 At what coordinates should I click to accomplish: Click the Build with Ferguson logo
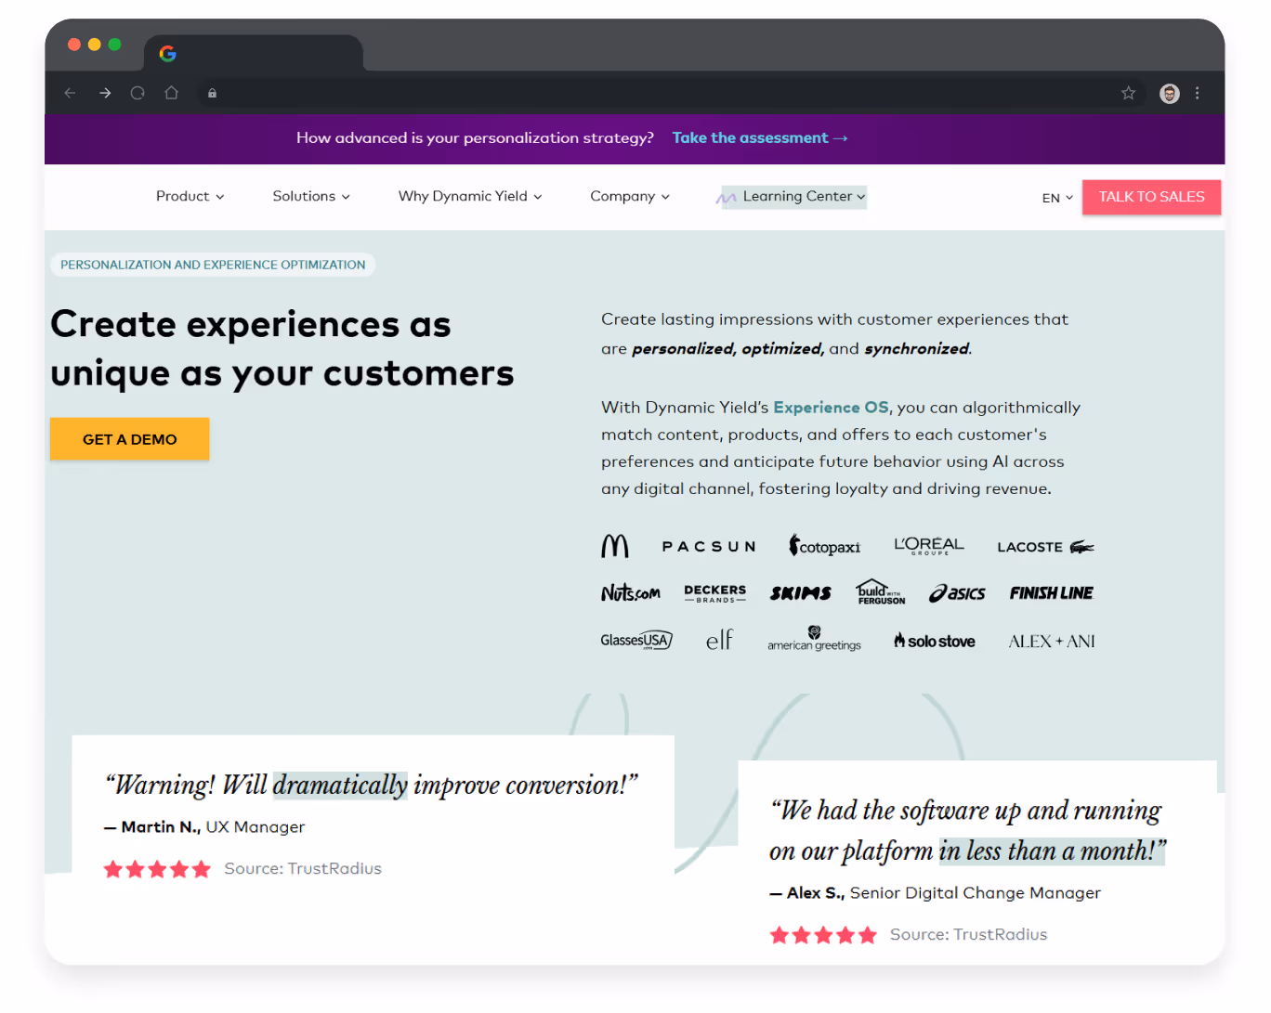(880, 592)
